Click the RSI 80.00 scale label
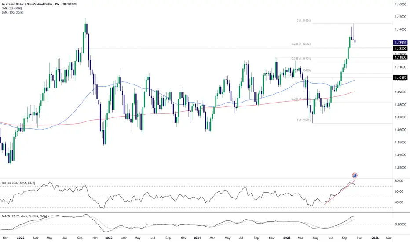 [x=399, y=181]
